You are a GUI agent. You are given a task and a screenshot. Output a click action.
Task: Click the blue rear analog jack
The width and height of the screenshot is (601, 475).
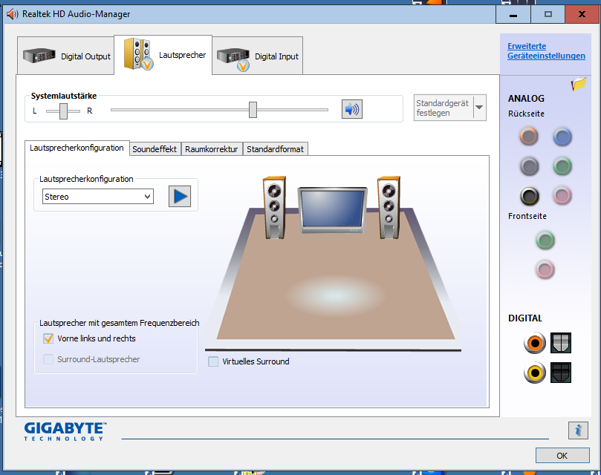pos(562,137)
